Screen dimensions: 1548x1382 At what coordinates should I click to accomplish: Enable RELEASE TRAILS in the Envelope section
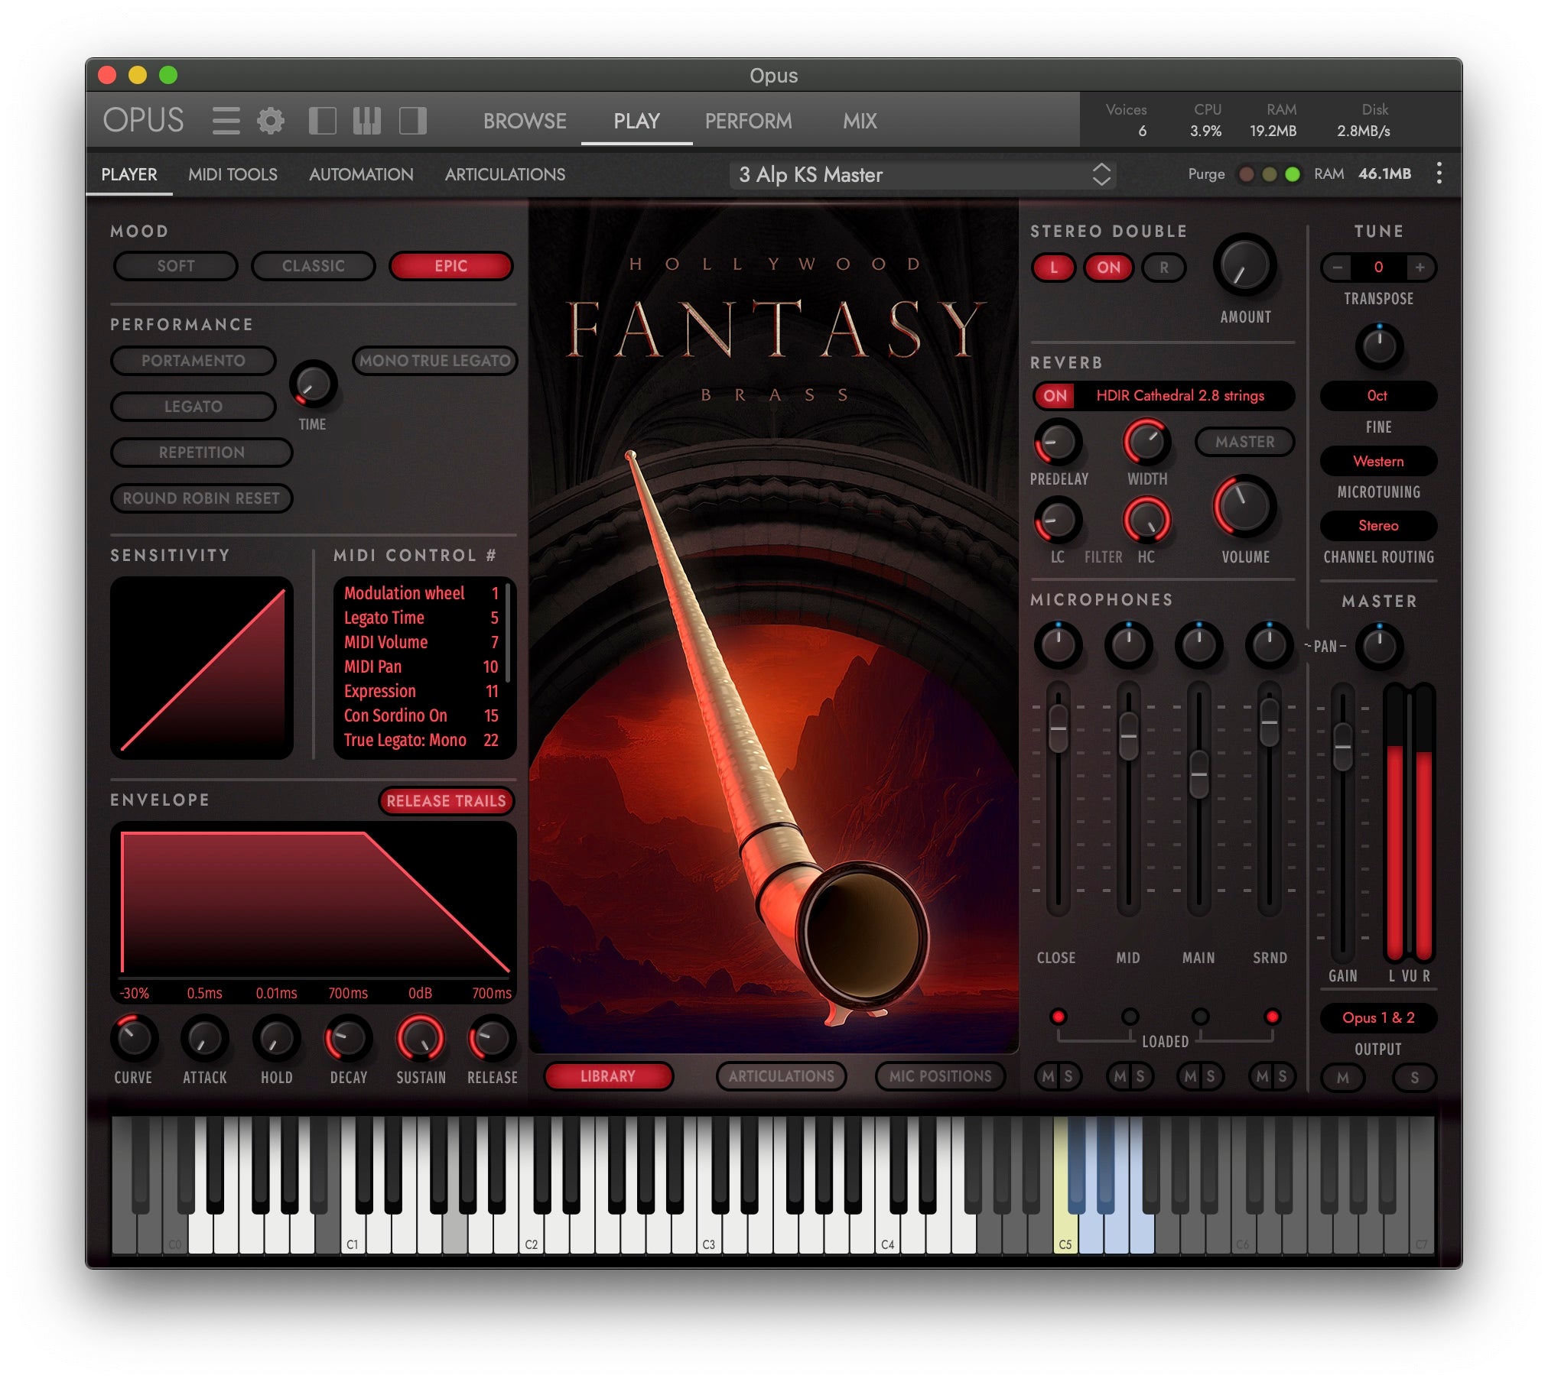point(447,801)
